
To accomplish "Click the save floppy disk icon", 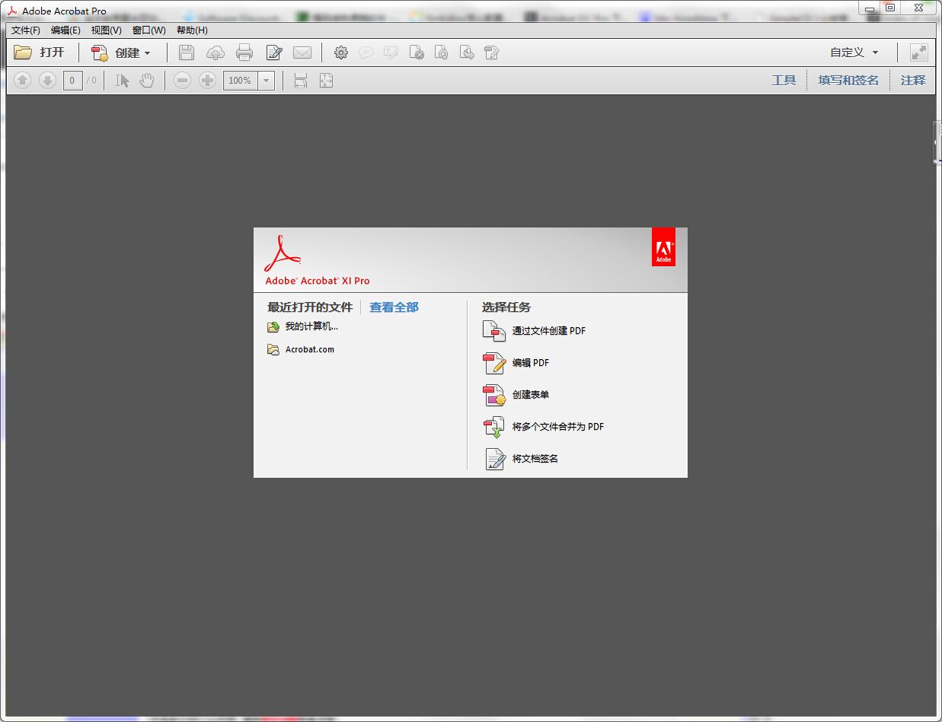I will click(187, 52).
